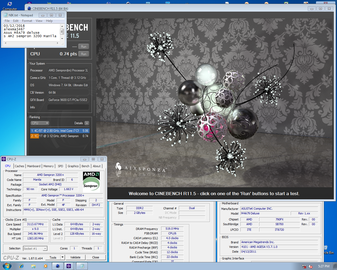The height and width of the screenshot is (270, 337).
Task: Click the system clock showing 5:27 PM
Action: [324, 266]
